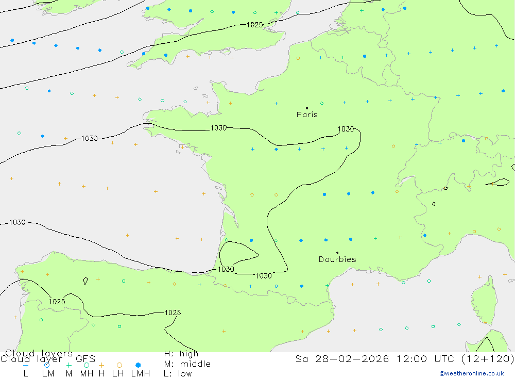Click the forecast date 'Sa 28-02-2026 12:00 UTC'
Viewport: 515px width, 378px height.
tap(375, 358)
